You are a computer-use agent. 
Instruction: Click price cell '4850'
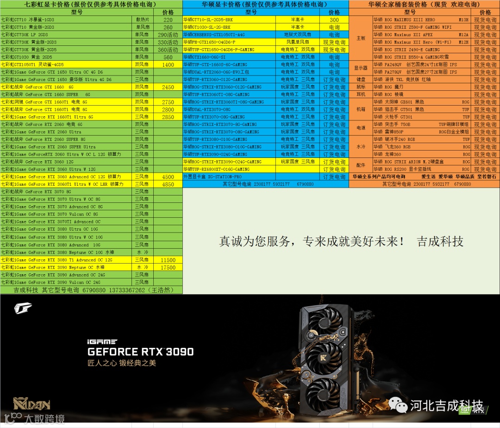pos(168,184)
